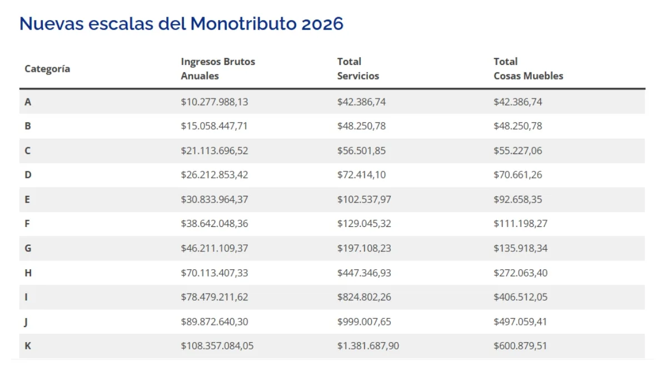Click the $1.381.687,90 services value
This screenshot has width=667, height=376.
coord(368,346)
